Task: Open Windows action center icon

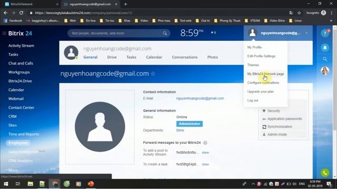Action: tap(329, 184)
